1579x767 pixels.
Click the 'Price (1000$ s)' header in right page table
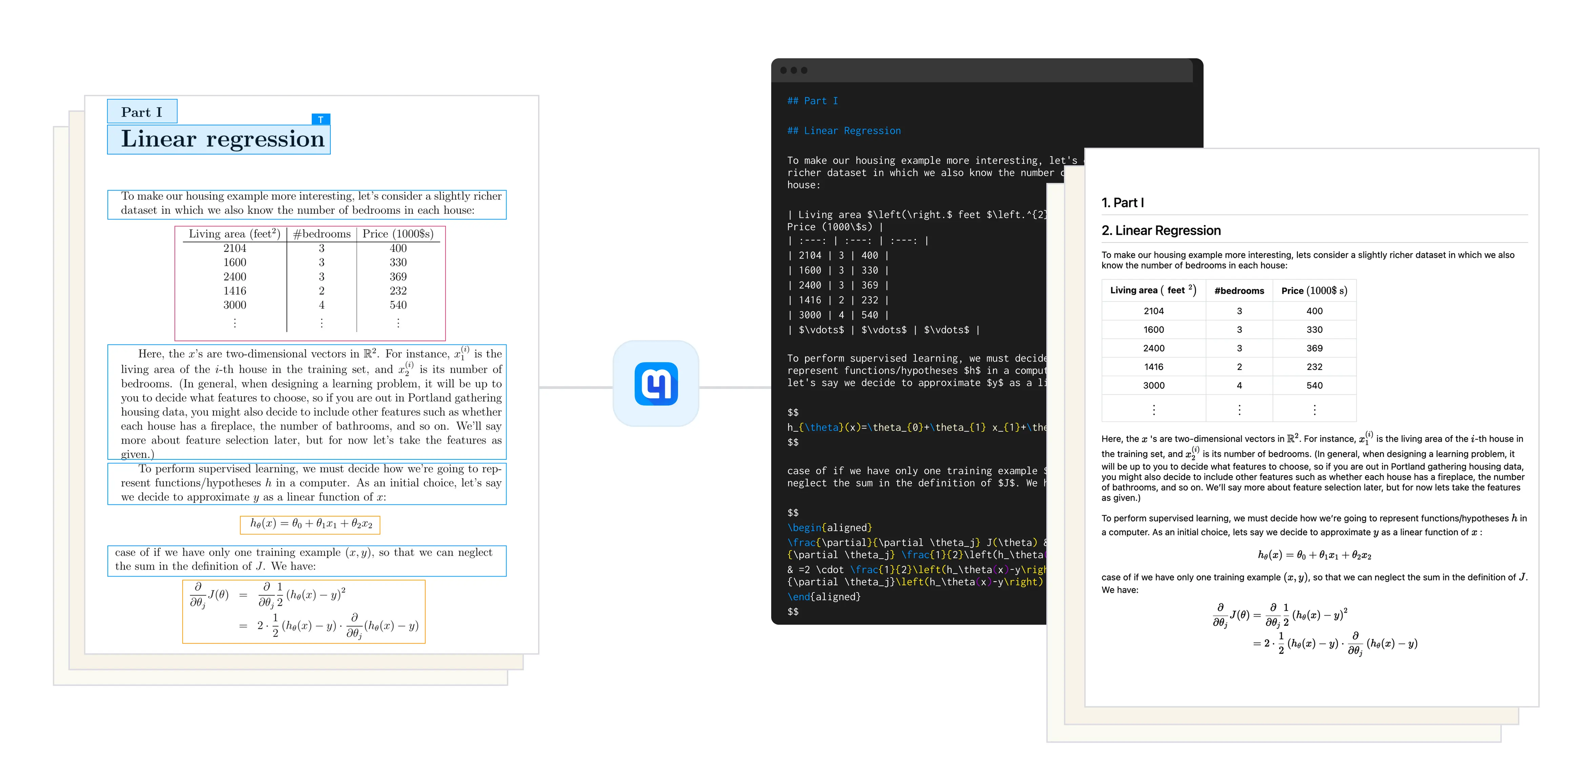[x=1314, y=291]
